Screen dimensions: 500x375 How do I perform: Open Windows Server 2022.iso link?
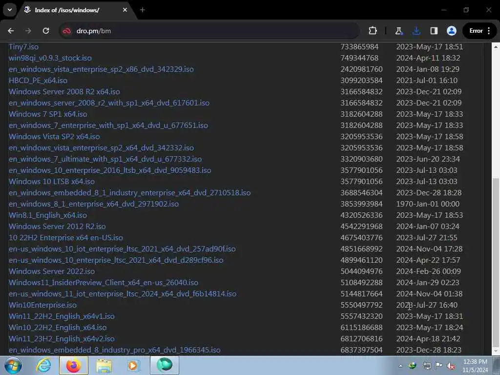click(52, 271)
